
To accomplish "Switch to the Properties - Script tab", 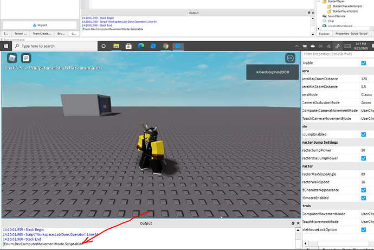I will (x=352, y=34).
